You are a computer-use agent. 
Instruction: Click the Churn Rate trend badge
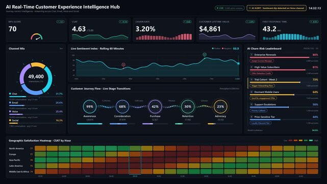[187, 21]
